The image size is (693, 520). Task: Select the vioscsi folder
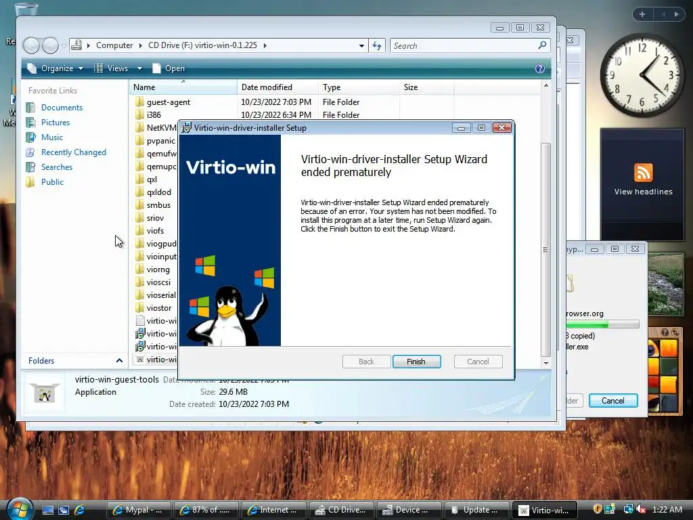click(158, 282)
